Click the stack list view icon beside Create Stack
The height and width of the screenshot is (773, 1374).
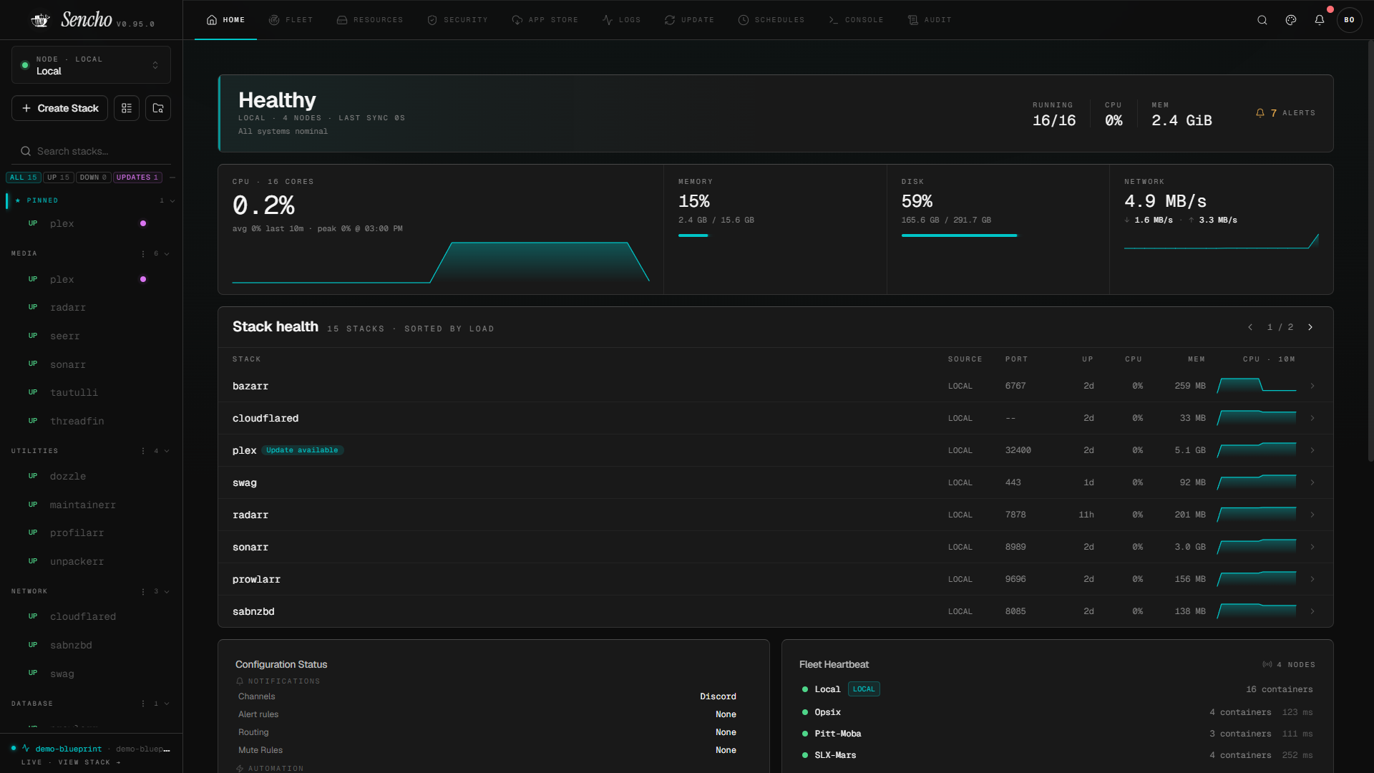(127, 108)
